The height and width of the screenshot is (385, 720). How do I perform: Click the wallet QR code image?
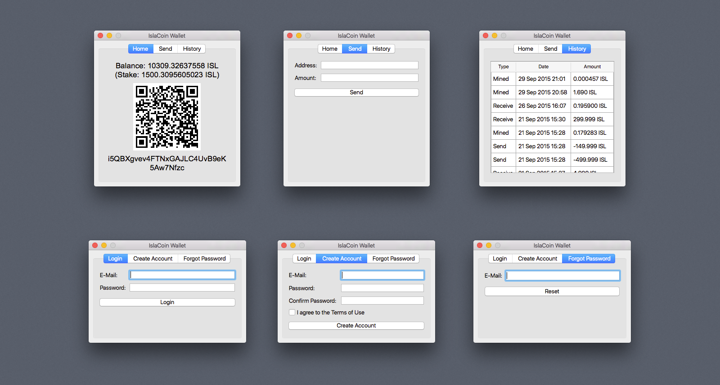[167, 117]
